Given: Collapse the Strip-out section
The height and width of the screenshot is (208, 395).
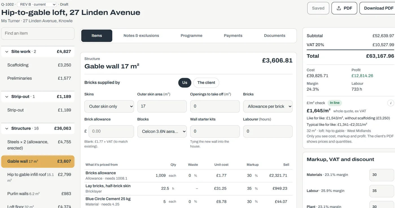Looking at the screenshot, I should [x=38, y=97].
